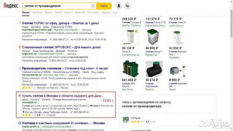This screenshot has height=131, width=233.
Task: Open the Септик переливной product image
Action: (x=154, y=69)
